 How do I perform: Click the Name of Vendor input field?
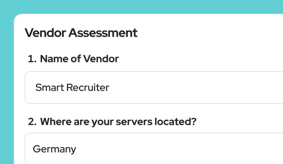154,87
